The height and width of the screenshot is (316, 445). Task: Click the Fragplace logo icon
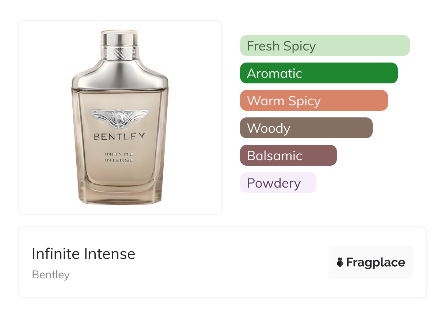click(x=340, y=262)
